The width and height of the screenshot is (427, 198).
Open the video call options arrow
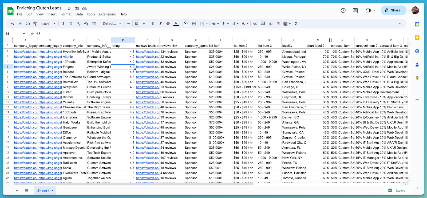(374, 10)
